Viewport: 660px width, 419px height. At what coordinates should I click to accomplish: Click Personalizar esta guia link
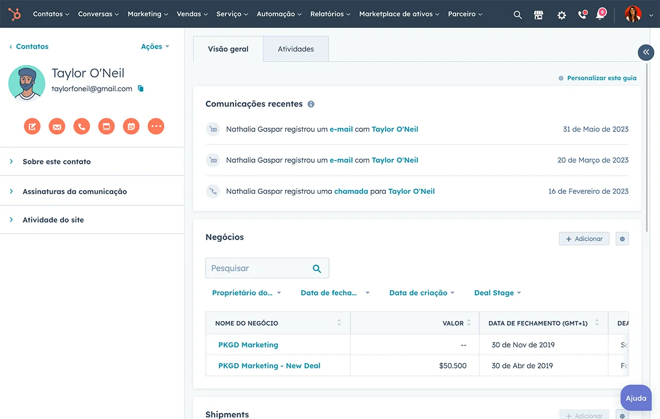click(x=598, y=78)
